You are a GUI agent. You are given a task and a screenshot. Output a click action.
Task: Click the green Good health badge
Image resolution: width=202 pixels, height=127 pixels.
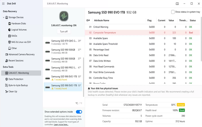(182, 110)
